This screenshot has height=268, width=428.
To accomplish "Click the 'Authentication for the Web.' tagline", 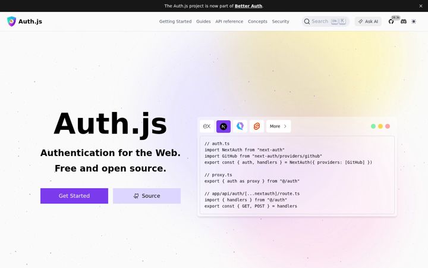I will (111, 153).
